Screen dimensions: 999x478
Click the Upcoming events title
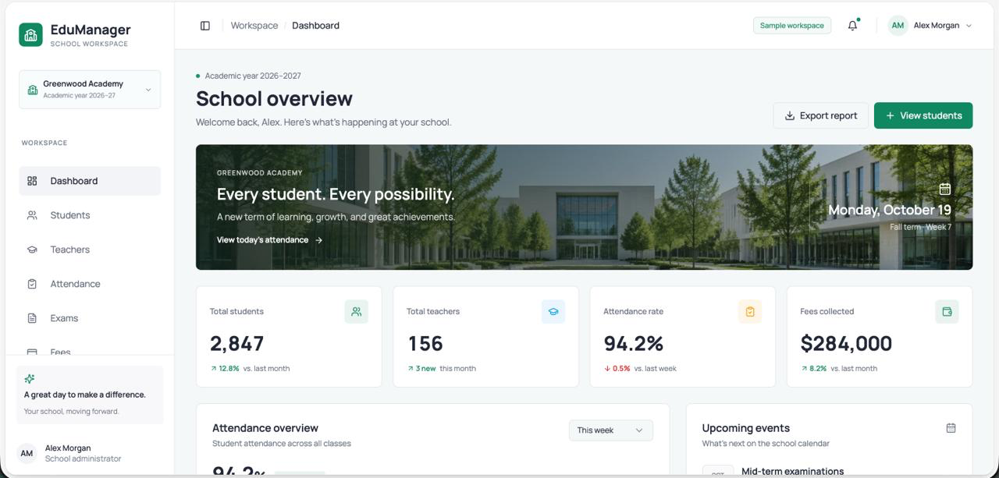(x=745, y=428)
